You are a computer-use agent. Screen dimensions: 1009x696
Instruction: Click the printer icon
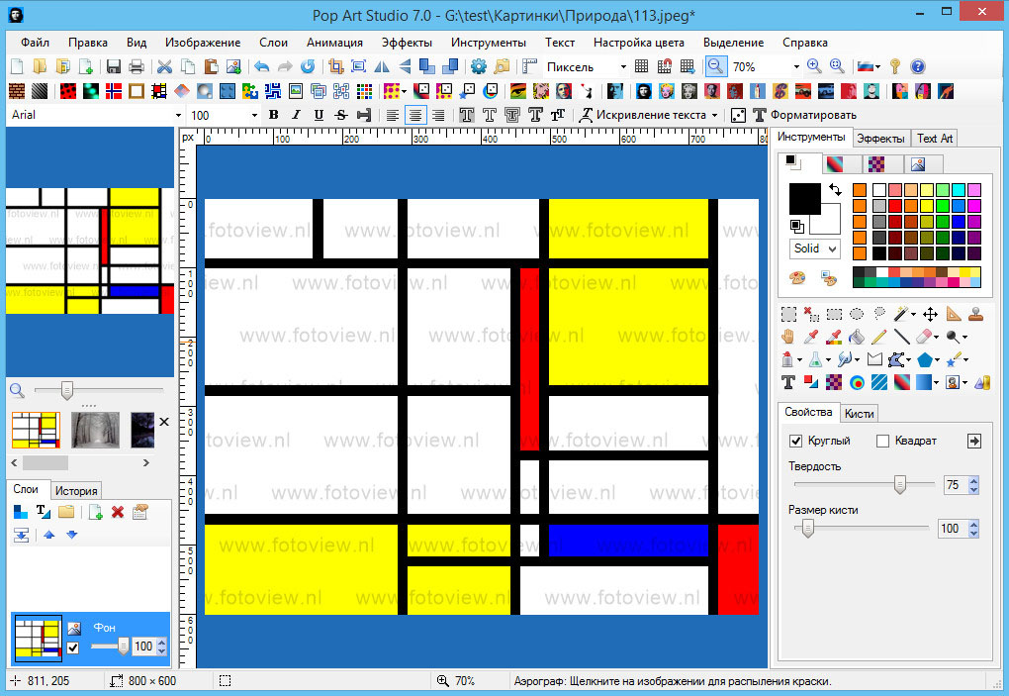(x=137, y=66)
